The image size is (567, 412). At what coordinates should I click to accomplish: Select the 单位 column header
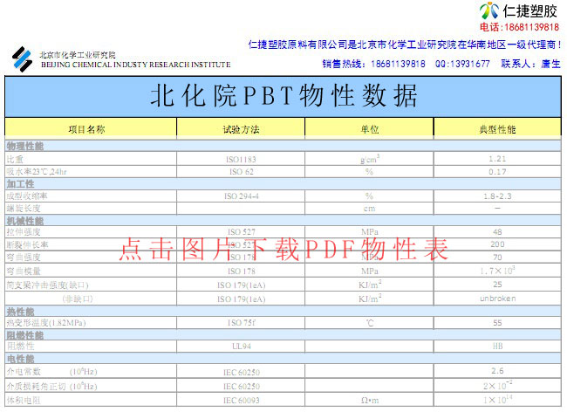pyautogui.click(x=370, y=129)
